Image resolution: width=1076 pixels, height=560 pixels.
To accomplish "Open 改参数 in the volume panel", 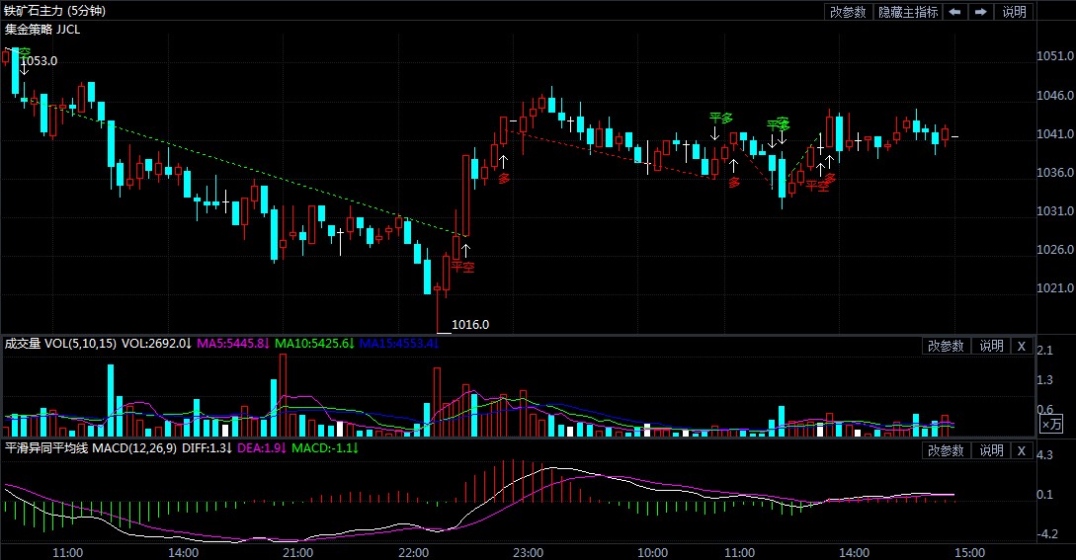I will tap(945, 346).
